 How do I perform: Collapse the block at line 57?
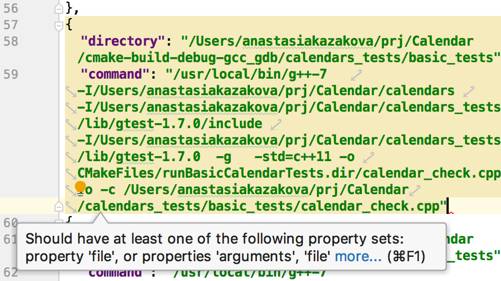click(58, 25)
